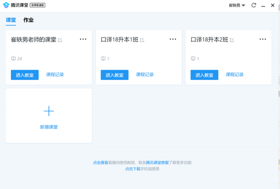Click the Tencent Classroom logo icon
Screen dimensions: 280x189
click(6, 5)
